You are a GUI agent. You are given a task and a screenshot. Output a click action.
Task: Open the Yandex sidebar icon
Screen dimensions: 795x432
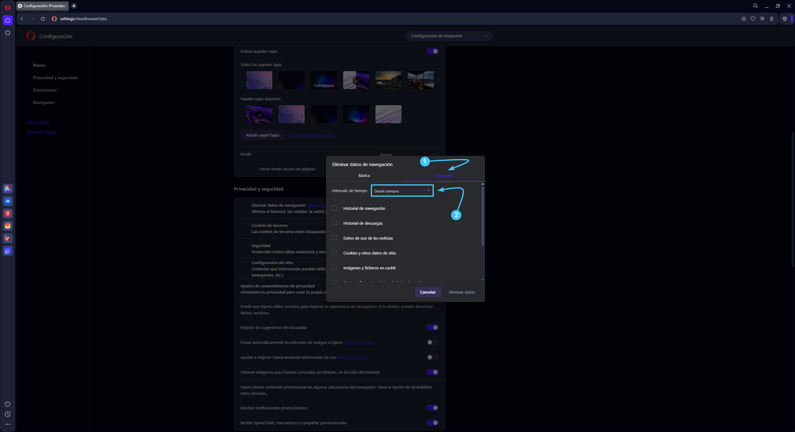pos(8,213)
